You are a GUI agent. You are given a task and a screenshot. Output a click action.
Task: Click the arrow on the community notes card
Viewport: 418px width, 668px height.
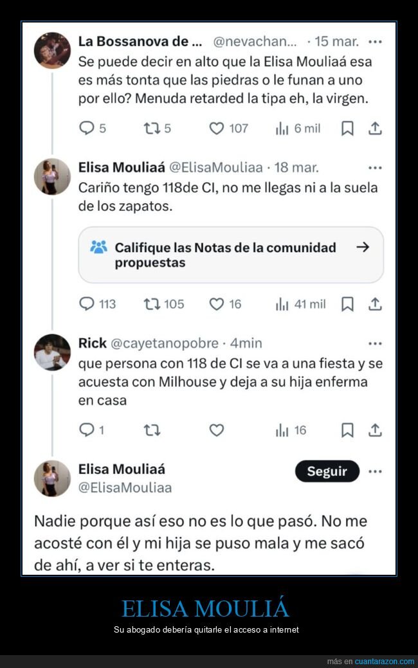(364, 247)
